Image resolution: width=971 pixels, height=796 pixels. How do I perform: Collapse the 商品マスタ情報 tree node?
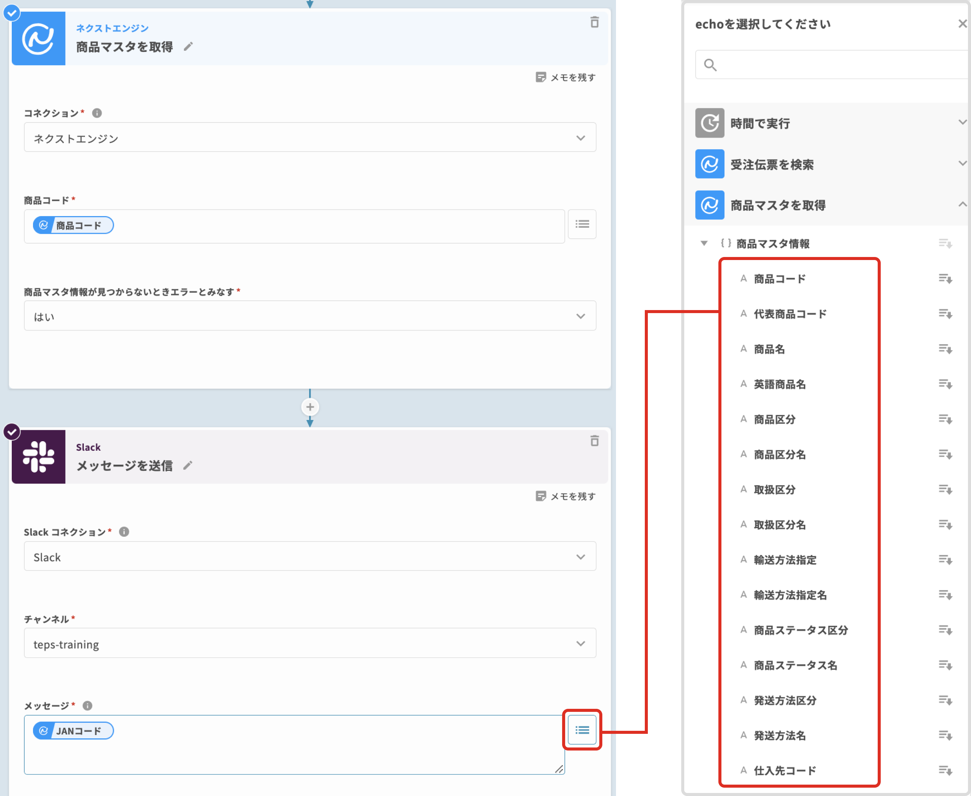pos(704,243)
